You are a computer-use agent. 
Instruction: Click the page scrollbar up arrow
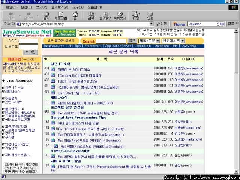pyautogui.click(x=236, y=31)
